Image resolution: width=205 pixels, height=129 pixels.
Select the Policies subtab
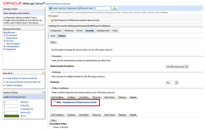(x=62, y=36)
